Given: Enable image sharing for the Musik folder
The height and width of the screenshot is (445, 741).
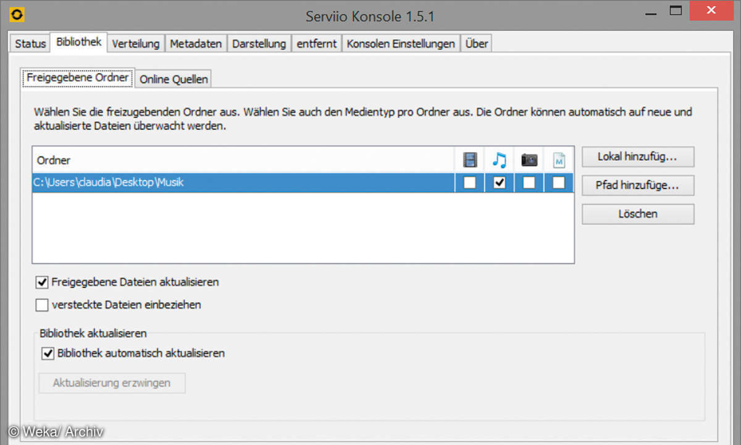Looking at the screenshot, I should (529, 183).
